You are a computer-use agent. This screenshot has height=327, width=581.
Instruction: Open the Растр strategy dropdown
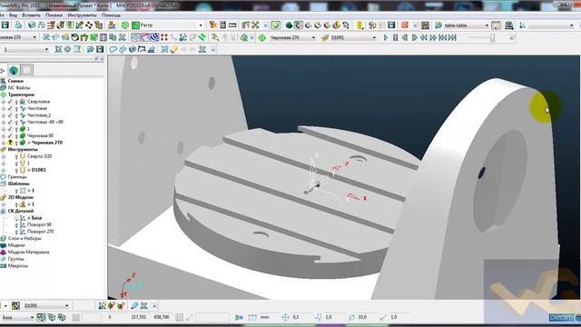(x=201, y=25)
